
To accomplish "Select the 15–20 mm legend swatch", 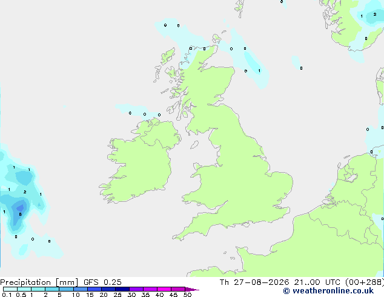I will pos(94,289).
